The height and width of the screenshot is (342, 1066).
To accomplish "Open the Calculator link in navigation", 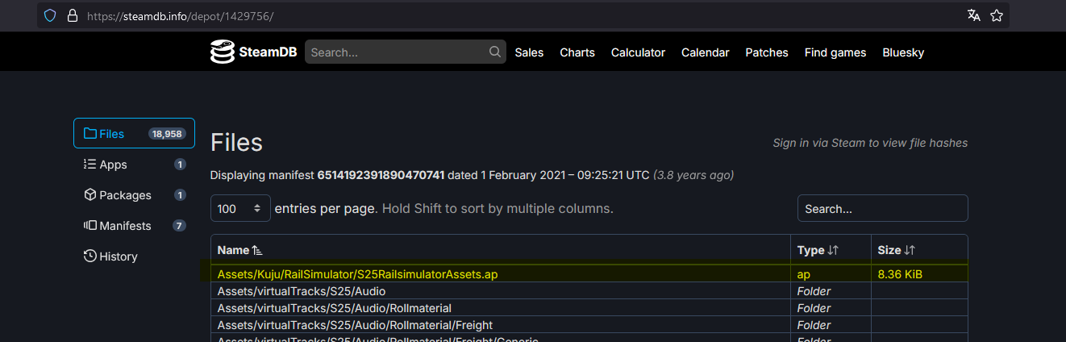I will [x=638, y=52].
